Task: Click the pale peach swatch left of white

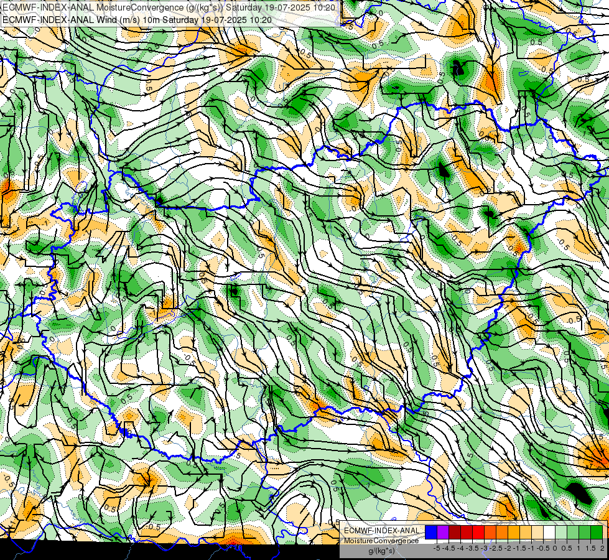Action: coord(537,533)
